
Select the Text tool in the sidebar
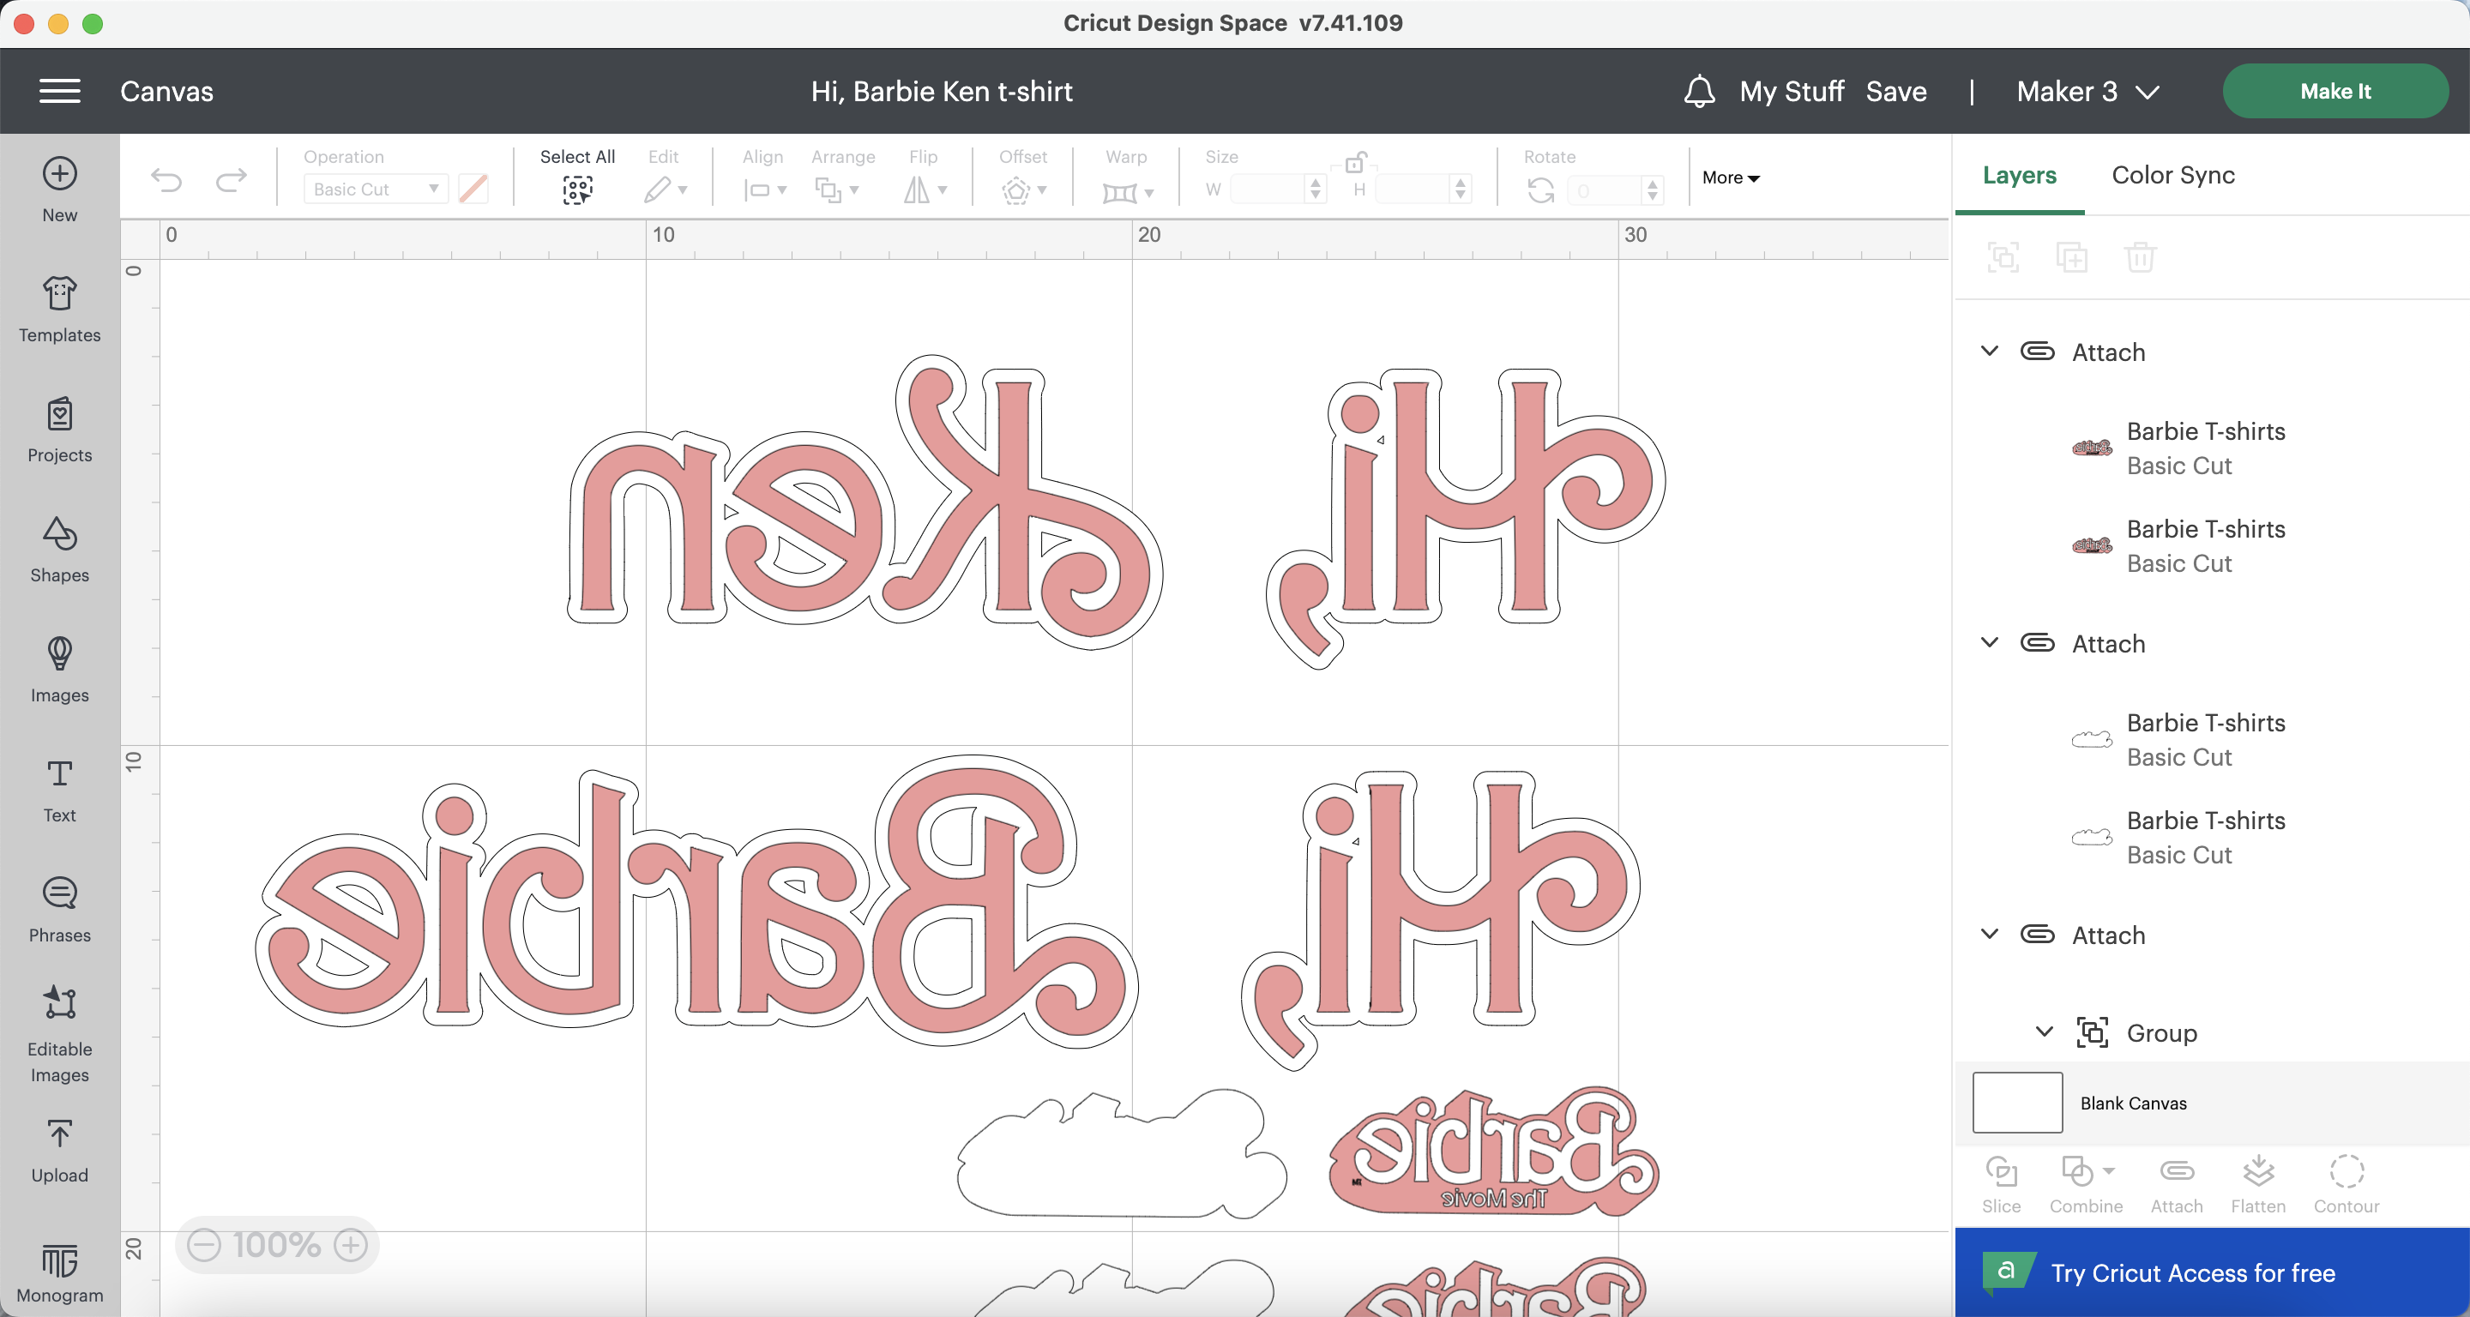[58, 788]
